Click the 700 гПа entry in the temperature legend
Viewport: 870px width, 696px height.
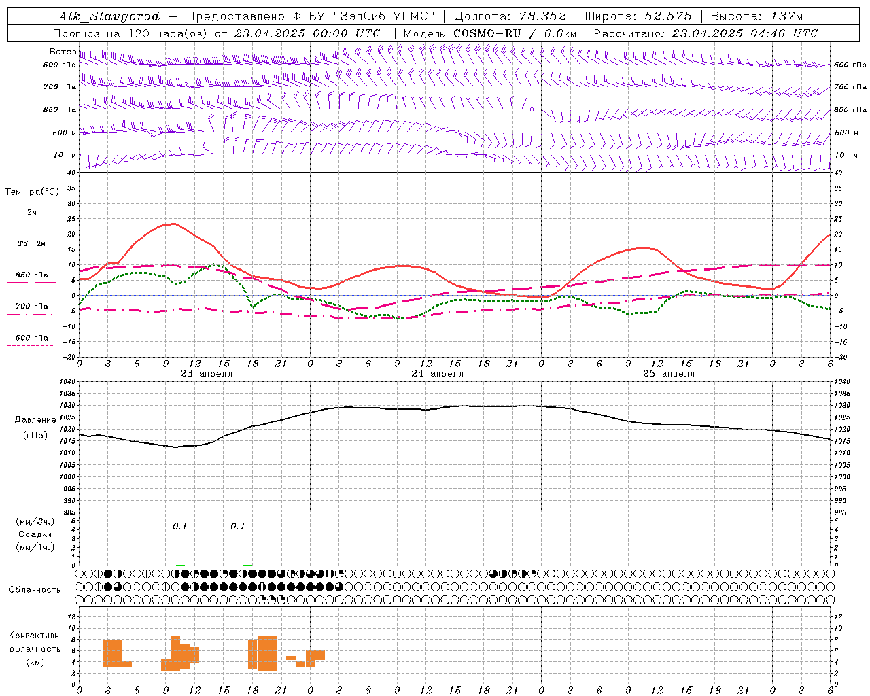[x=31, y=306]
